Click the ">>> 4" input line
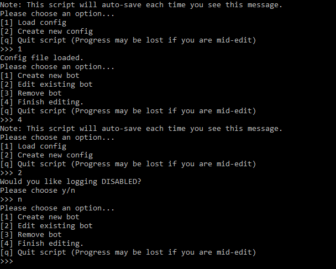 click(x=11, y=120)
